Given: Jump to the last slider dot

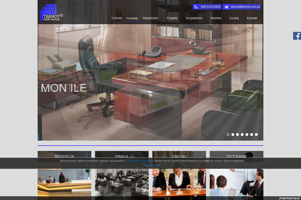Looking at the screenshot, I should coord(256,134).
